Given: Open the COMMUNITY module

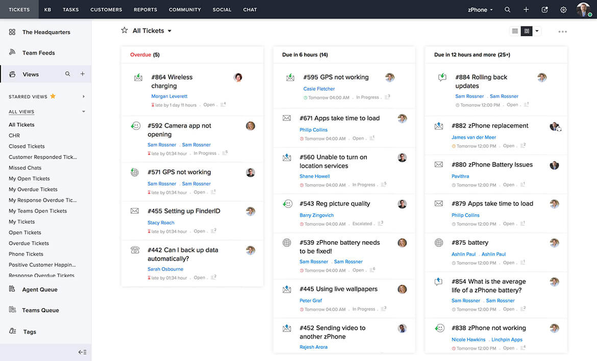Looking at the screenshot, I should (x=184, y=9).
